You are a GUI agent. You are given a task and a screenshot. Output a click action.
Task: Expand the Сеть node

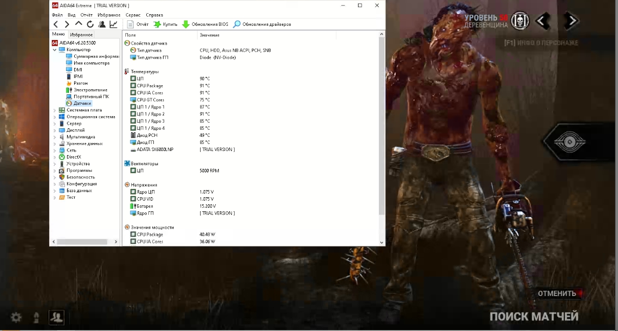tap(55, 150)
